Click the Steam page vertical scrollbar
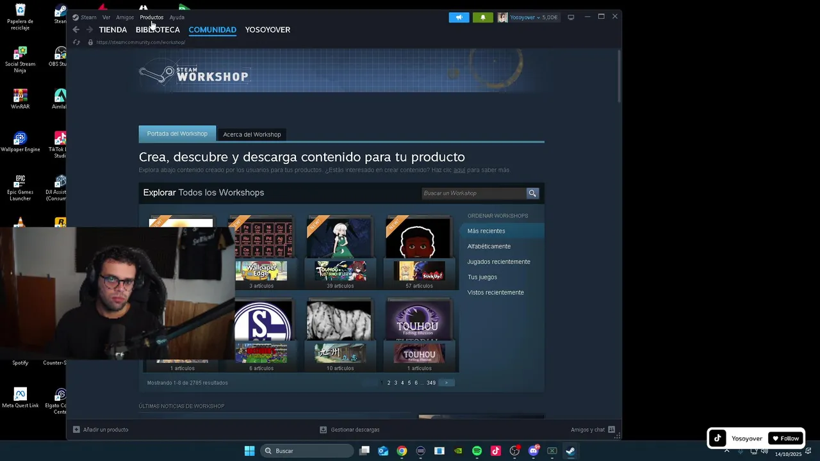 click(x=619, y=76)
